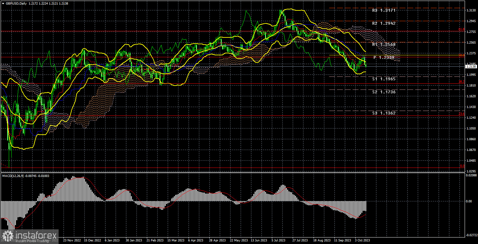The width and height of the screenshot is (478, 244).
Task: Click the 38.2 Fibonacci level label
Action: (x=461, y=82)
